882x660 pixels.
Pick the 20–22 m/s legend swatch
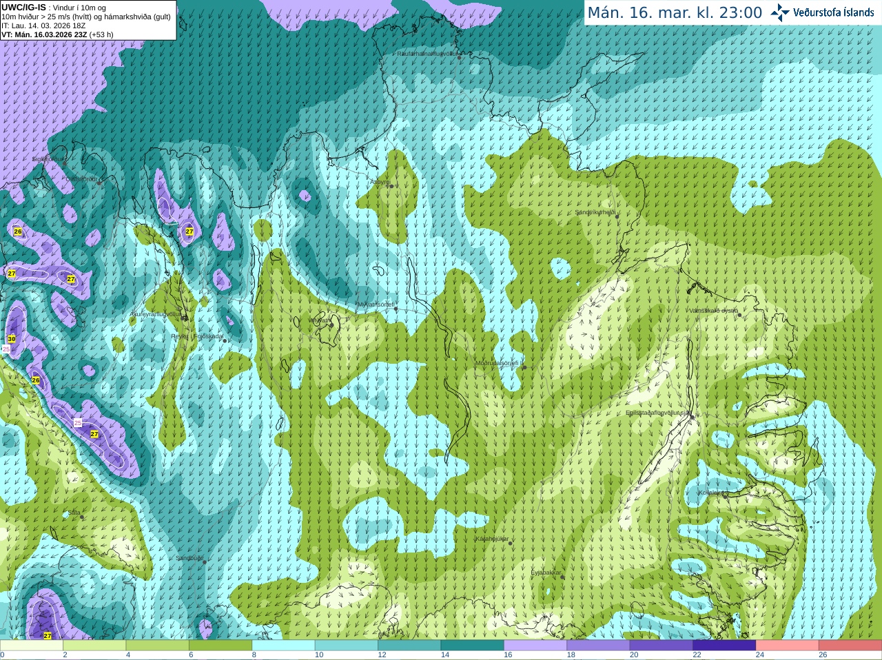[x=661, y=646]
